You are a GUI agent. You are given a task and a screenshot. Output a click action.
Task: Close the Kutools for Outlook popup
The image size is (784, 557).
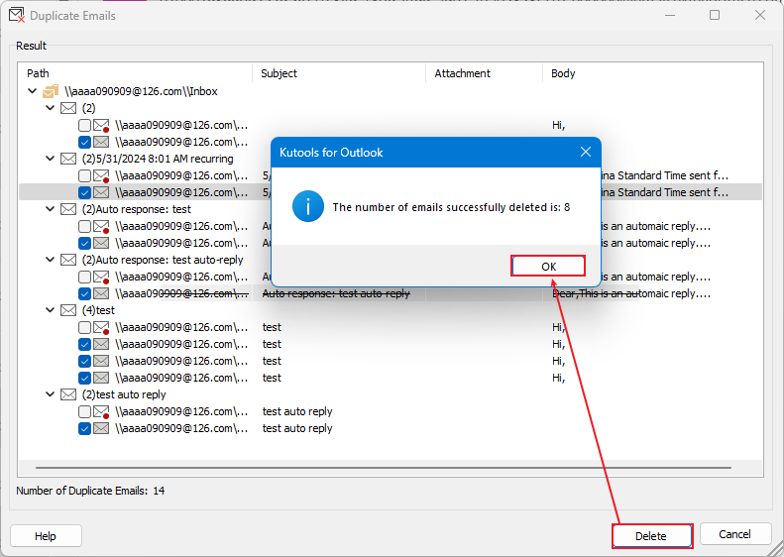click(585, 153)
